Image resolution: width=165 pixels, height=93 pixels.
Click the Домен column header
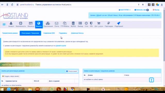90,75
